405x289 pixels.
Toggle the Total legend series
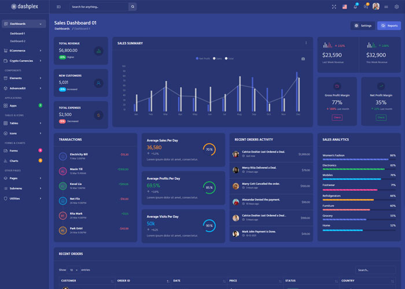click(x=229, y=58)
